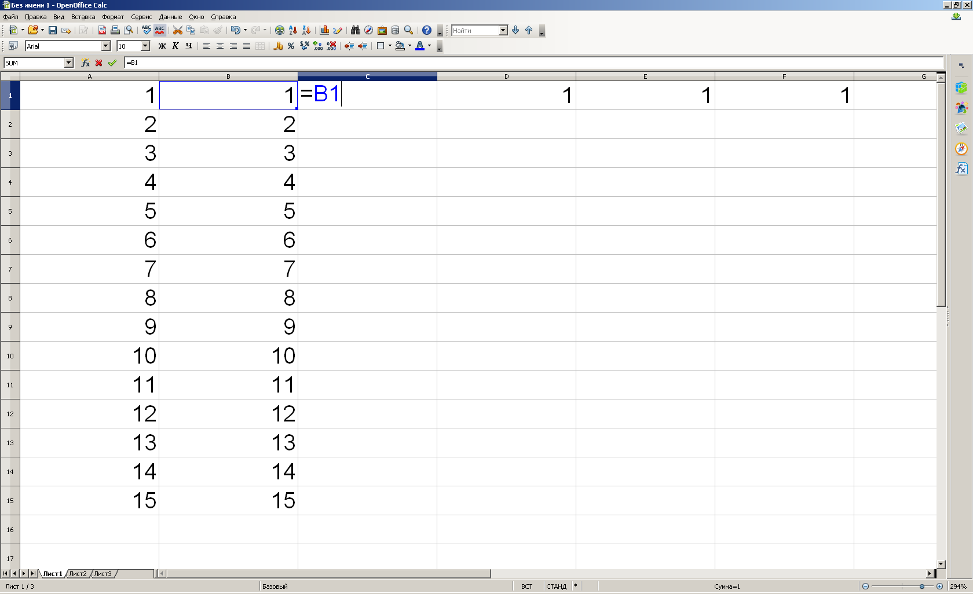973x594 pixels.
Task: Apply Percent number format
Action: pos(291,46)
